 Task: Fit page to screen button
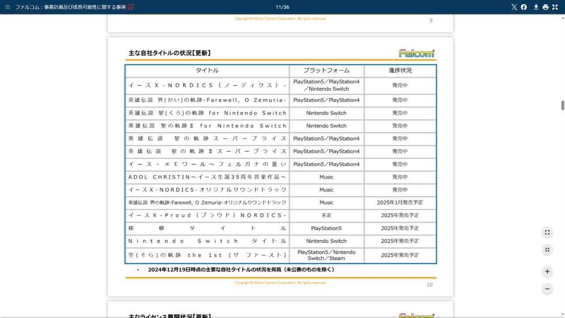click(x=547, y=232)
